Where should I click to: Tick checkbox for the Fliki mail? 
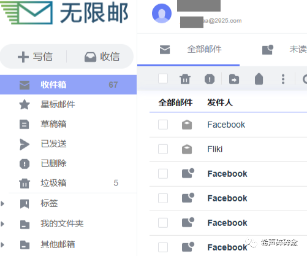pos(163,149)
